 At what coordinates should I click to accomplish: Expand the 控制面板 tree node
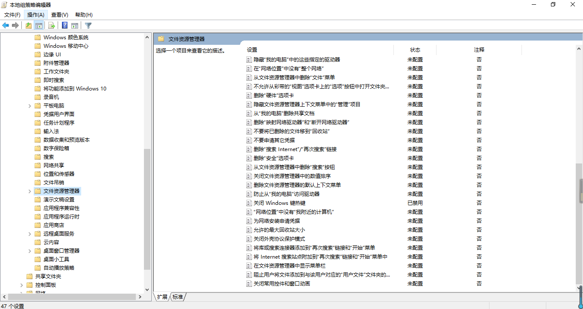pyautogui.click(x=21, y=285)
